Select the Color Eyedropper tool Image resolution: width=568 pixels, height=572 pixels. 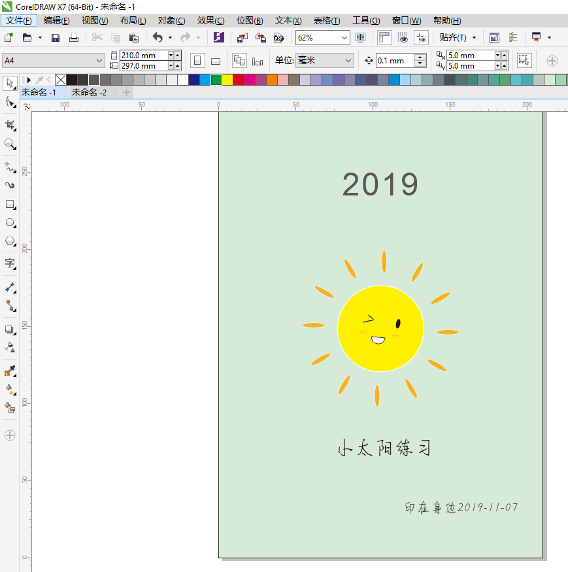(10, 371)
